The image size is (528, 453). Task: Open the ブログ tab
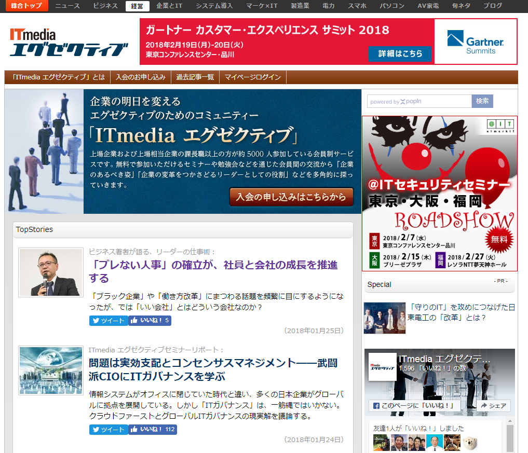pyautogui.click(x=493, y=6)
